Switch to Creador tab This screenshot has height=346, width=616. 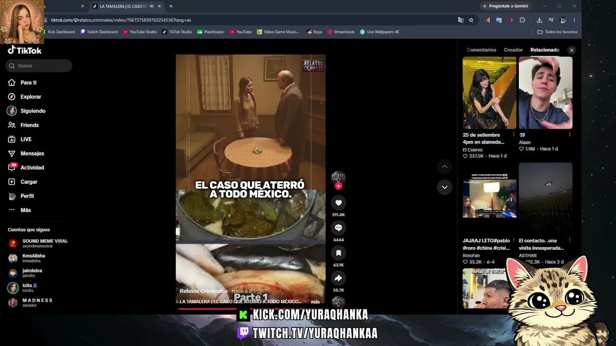513,50
